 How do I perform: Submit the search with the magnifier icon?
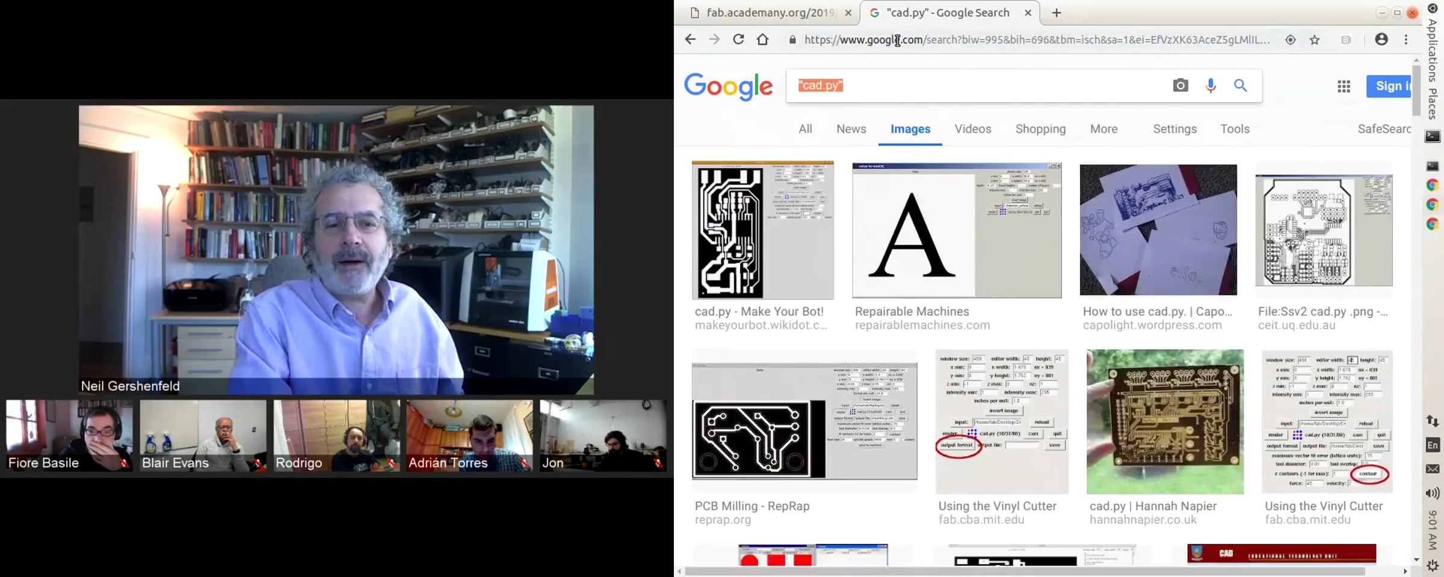1241,85
